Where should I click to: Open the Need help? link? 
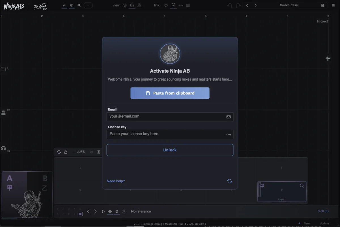pos(116,181)
